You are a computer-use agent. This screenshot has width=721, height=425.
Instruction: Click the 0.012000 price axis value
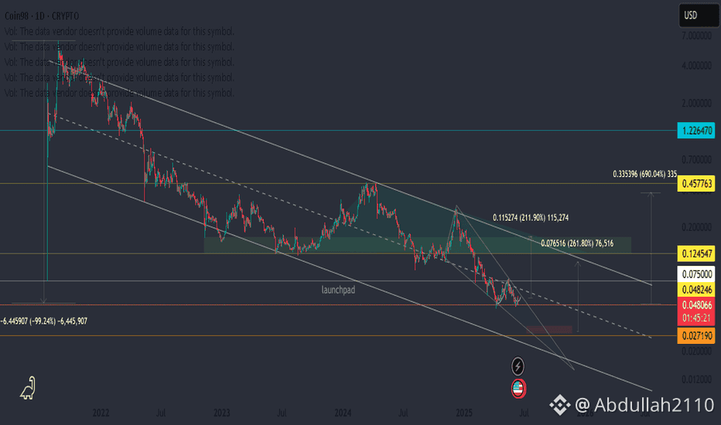click(696, 379)
